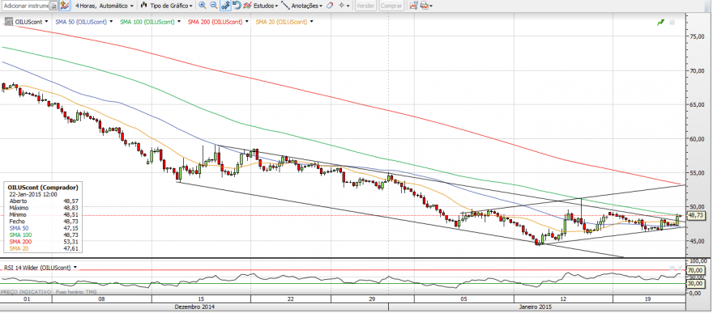Click the zoom in magnifier icon
This screenshot has height=313, width=713.
(x=202, y=6)
